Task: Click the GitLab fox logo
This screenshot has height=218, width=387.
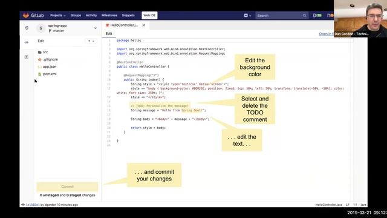Action: point(26,15)
